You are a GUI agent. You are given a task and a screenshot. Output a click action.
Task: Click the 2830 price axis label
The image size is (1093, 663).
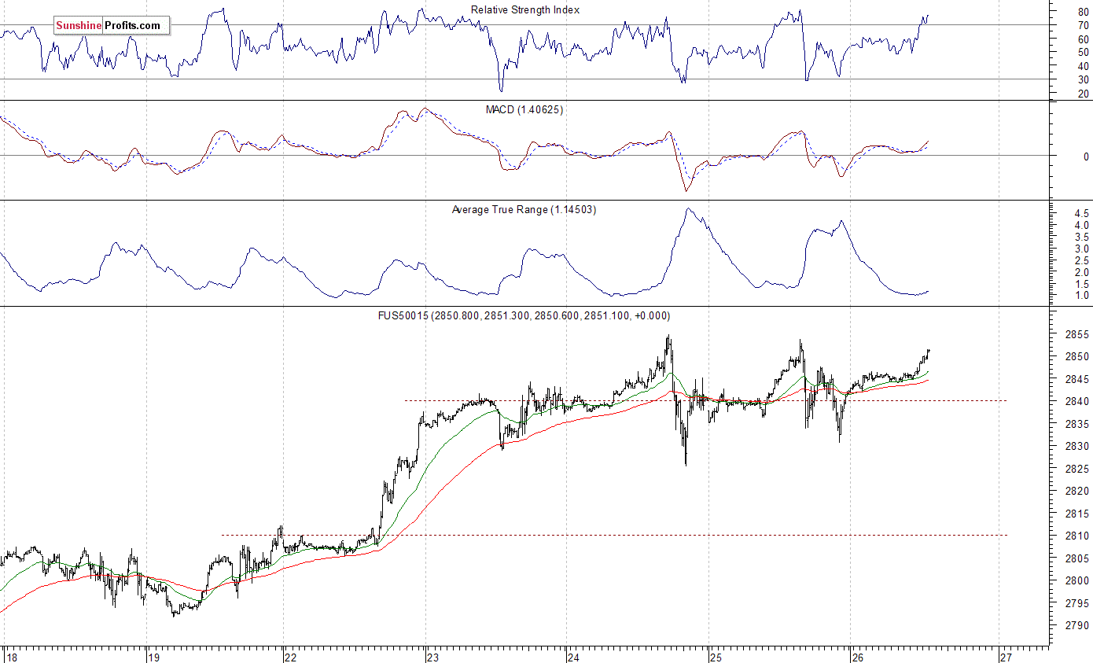[x=1076, y=447]
